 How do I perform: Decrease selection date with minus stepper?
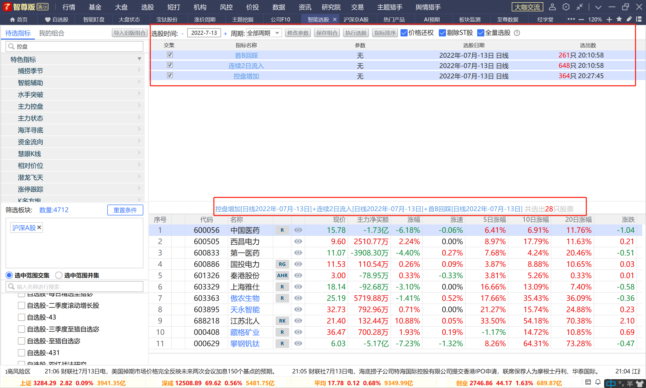click(182, 33)
